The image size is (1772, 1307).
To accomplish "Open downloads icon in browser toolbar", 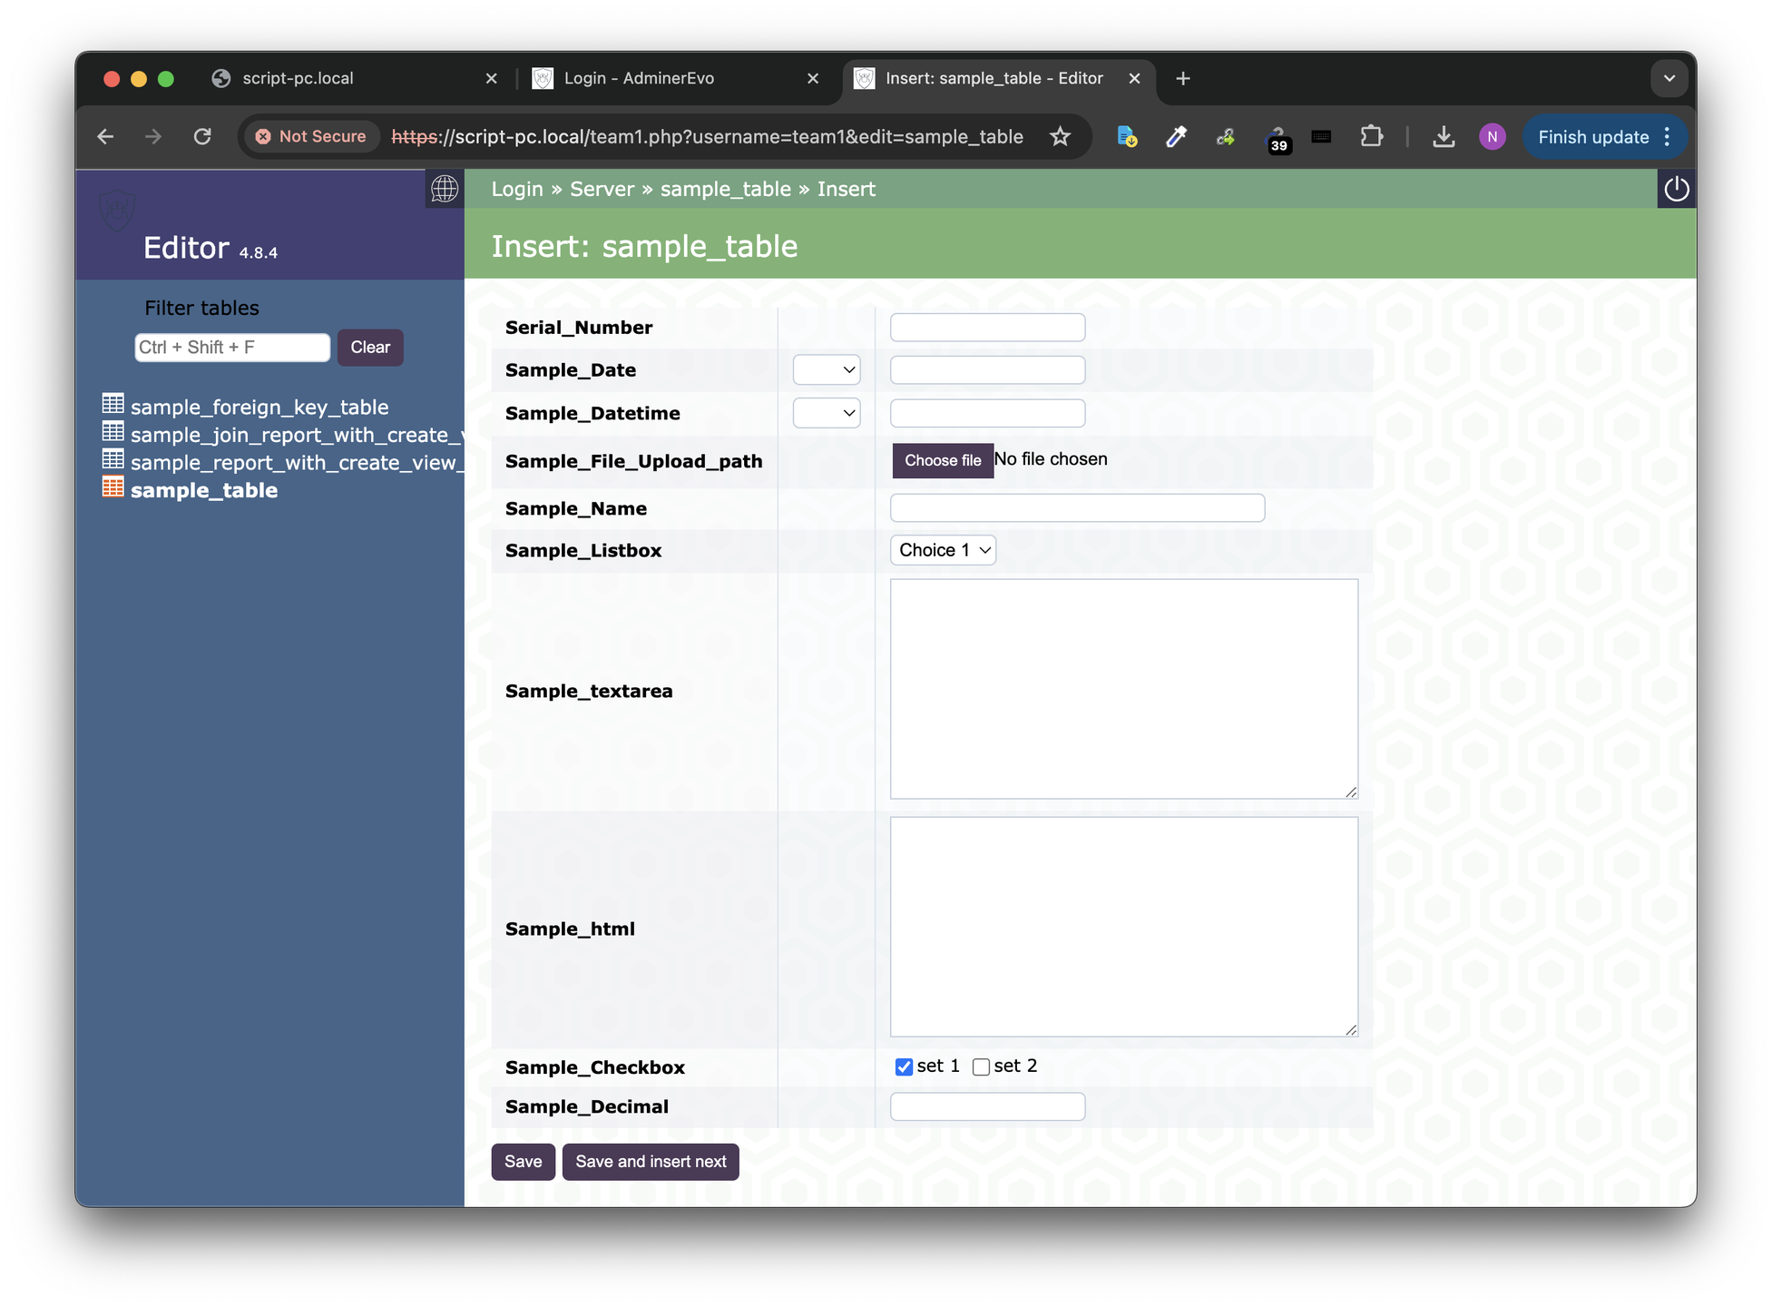I will coord(1443,137).
